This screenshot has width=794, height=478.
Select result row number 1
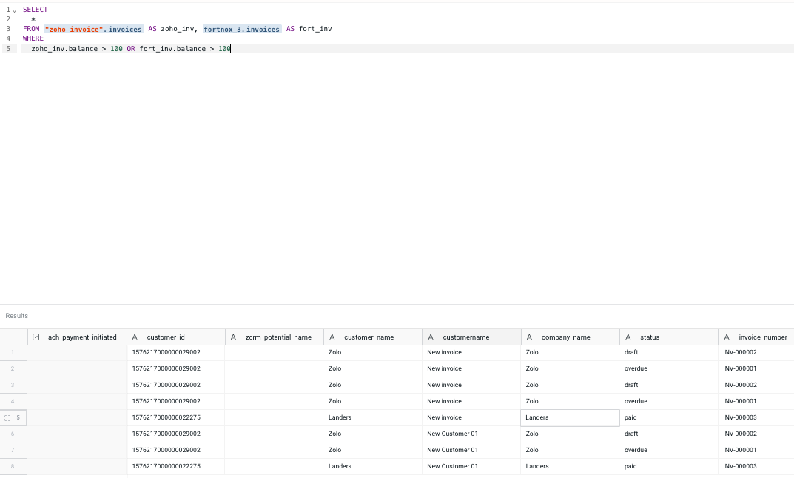(13, 352)
